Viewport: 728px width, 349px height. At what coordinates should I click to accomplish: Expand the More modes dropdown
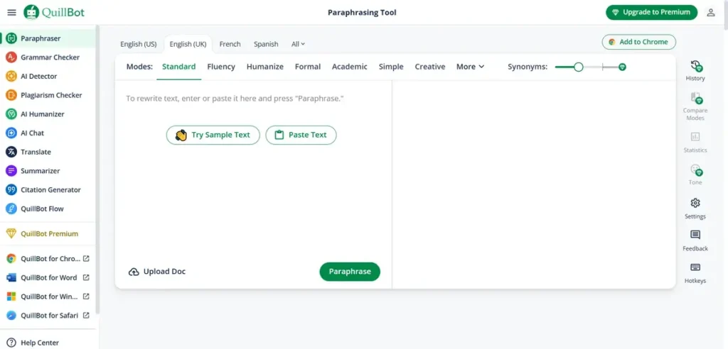pyautogui.click(x=470, y=67)
